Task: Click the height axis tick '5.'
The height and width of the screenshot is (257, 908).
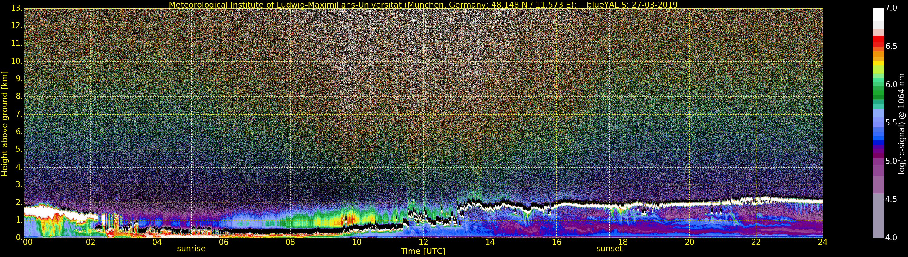Action: tap(19, 149)
